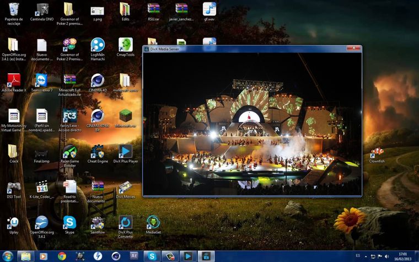Select the TeamViewer 7 shortcut

coord(41,81)
